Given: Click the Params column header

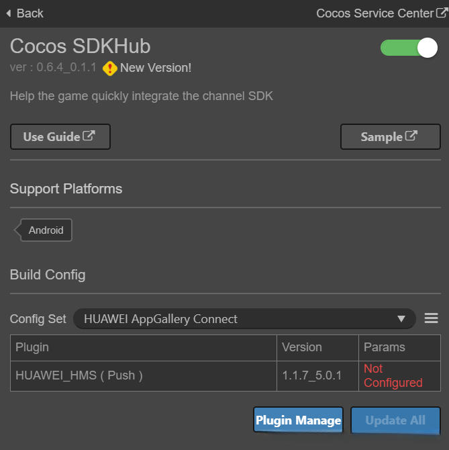Looking at the screenshot, I should pyautogui.click(x=400, y=347).
